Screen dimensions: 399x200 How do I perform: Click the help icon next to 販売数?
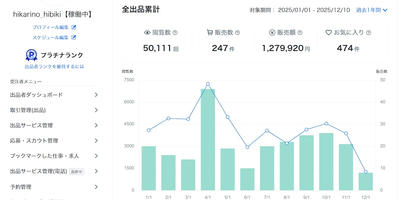pyautogui.click(x=237, y=33)
